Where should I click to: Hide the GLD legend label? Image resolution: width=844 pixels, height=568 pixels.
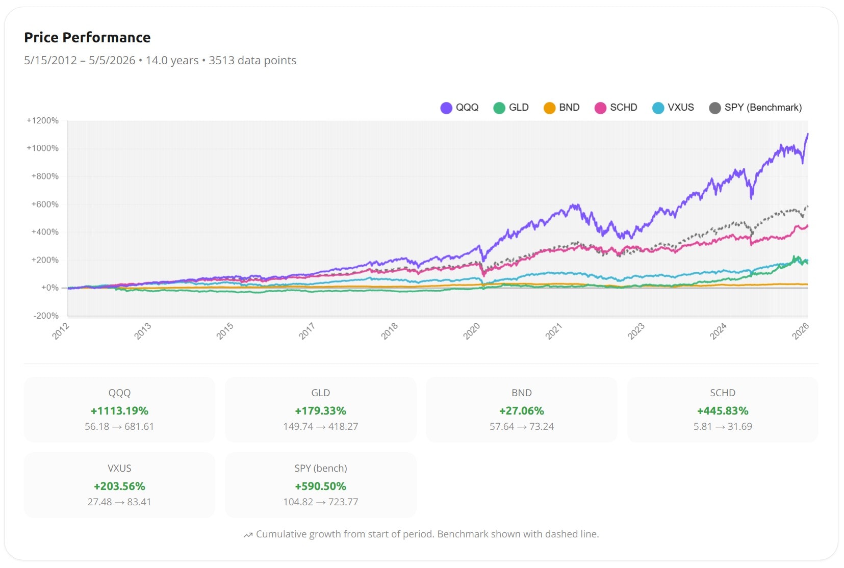519,108
